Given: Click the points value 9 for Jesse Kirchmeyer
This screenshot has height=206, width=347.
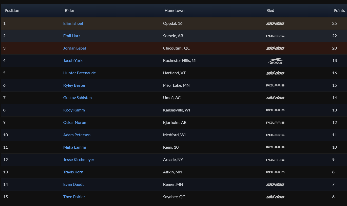Looking at the screenshot, I should tap(333, 159).
